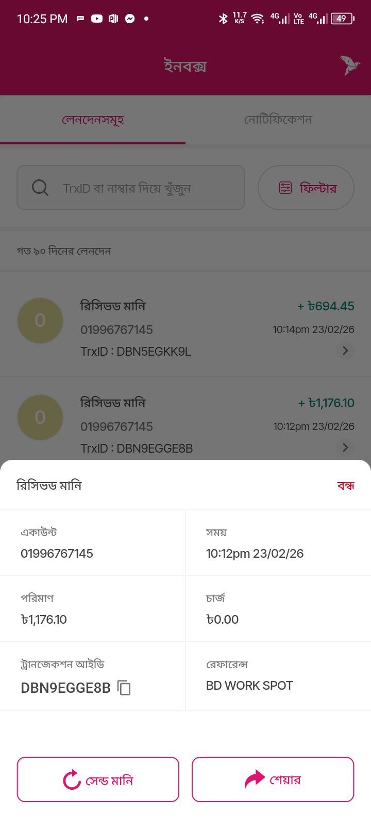Switch to the লেনদেনসমূহ tab

(x=93, y=120)
